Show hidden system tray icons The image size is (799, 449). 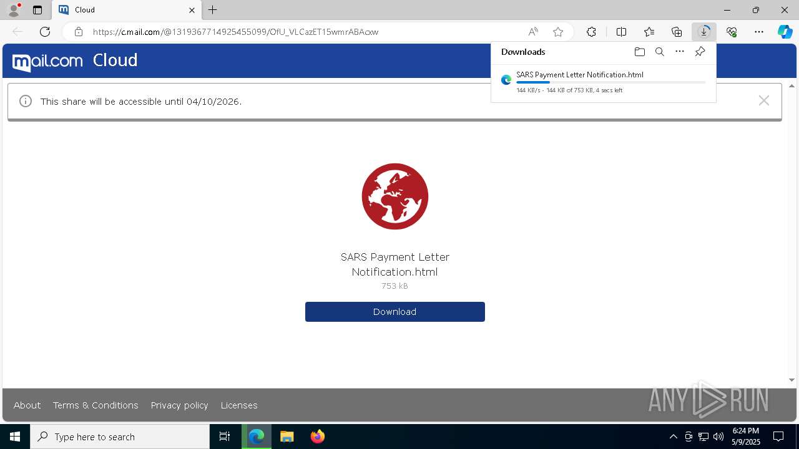pos(673,437)
